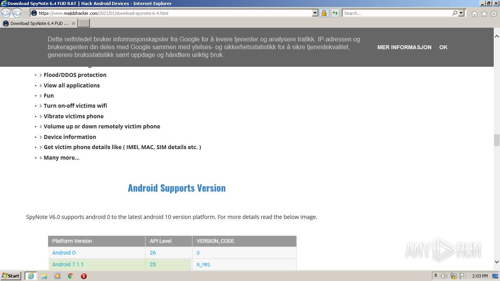The height and width of the screenshot is (281, 500).
Task: Open Windows Explorer folder taskbar icon
Action: pyautogui.click(x=44, y=276)
